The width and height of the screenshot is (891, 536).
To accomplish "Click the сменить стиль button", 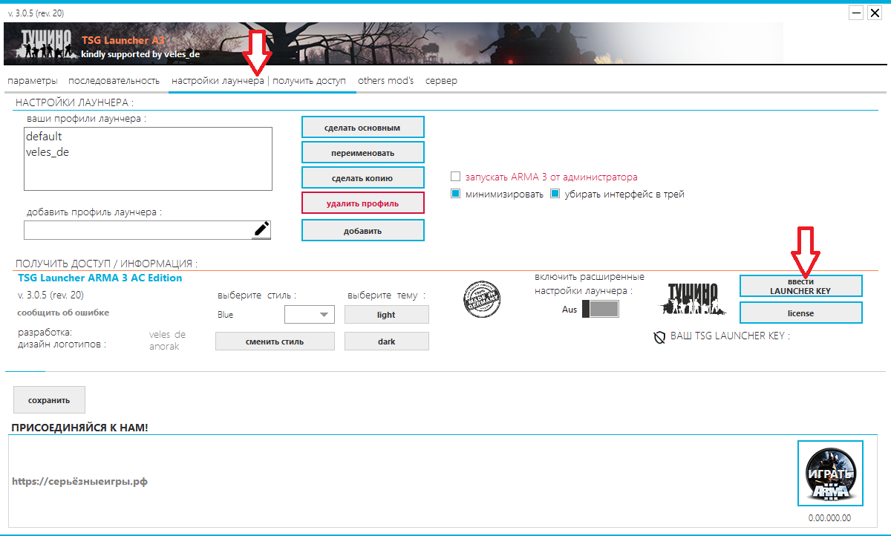I will [x=275, y=341].
